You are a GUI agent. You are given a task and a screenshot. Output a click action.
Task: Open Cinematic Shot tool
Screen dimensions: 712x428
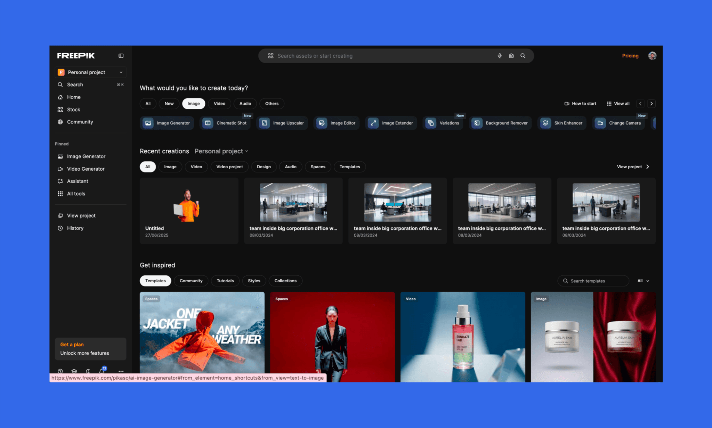coord(225,123)
